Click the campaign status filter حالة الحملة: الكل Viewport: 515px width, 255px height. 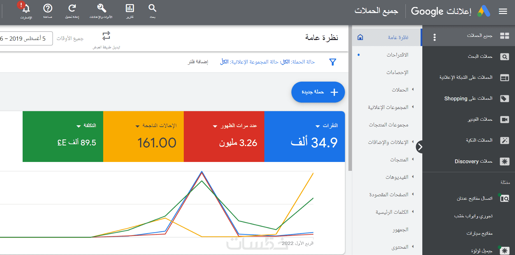298,62
